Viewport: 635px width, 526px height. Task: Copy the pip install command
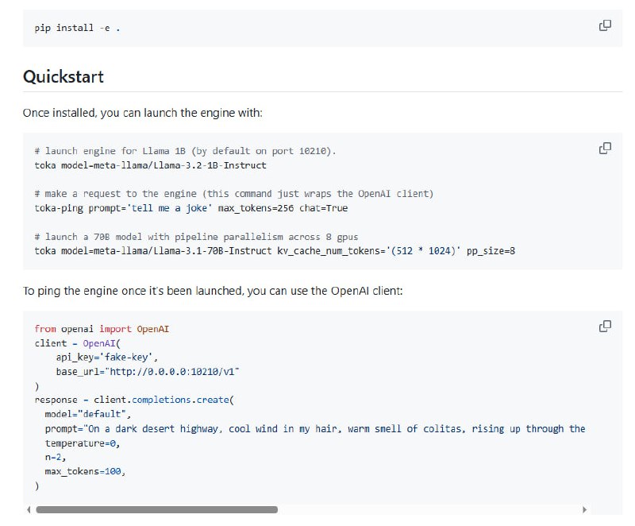tap(605, 25)
